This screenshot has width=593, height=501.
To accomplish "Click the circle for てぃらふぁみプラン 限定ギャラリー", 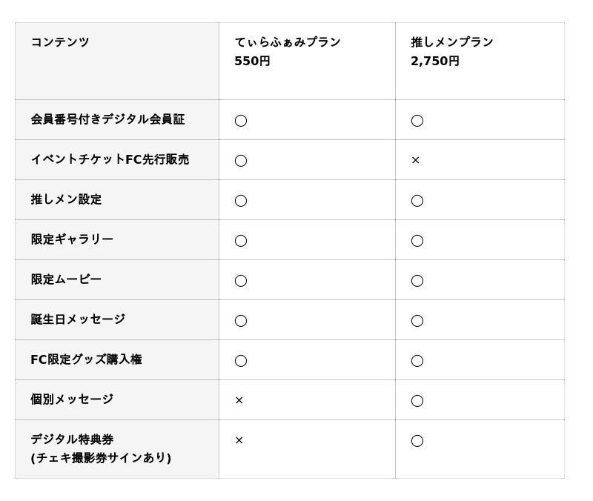I will 241,240.
